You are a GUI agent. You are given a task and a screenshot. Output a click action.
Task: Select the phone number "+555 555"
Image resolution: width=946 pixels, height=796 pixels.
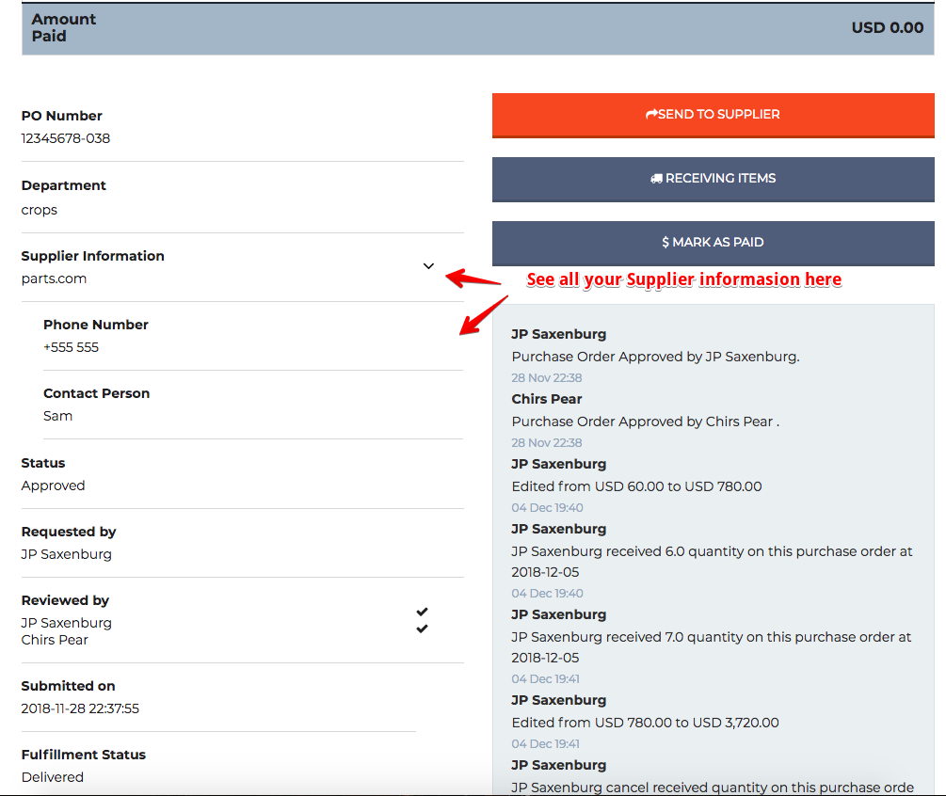pos(71,347)
